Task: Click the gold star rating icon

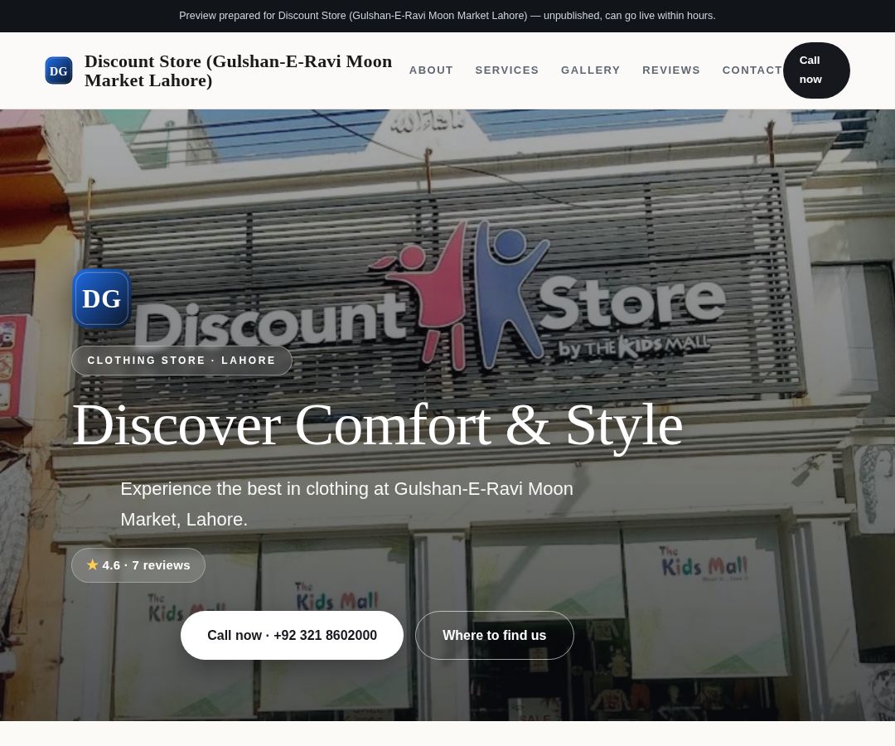Action: pos(93,564)
